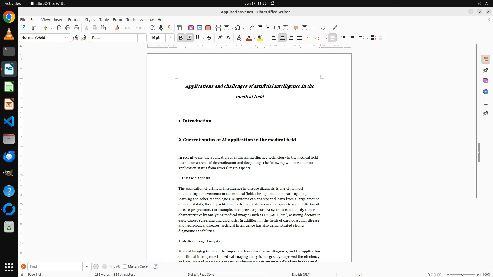Open sidebar Gallery icon
The height and width of the screenshot is (277, 493).
(486, 81)
